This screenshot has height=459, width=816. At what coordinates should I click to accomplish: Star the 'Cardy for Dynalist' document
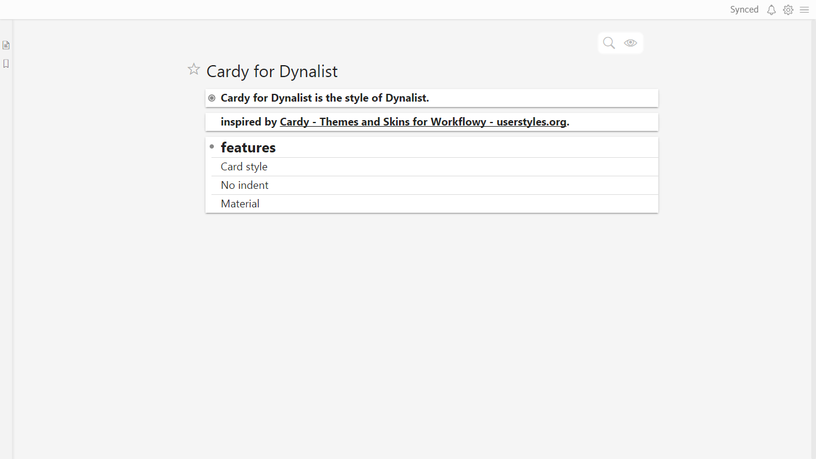(194, 69)
